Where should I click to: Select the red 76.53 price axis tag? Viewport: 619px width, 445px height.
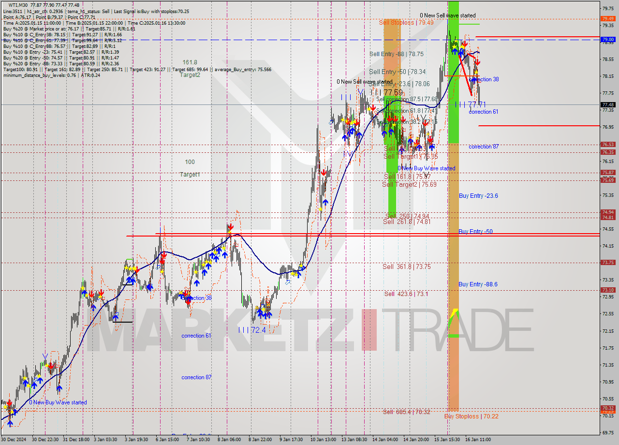[x=607, y=144]
